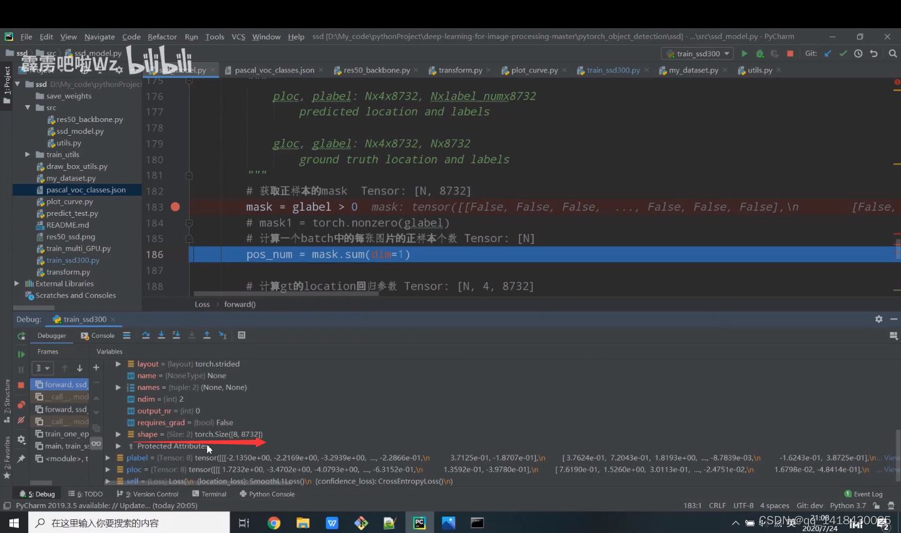Expand the train_utils folder

(x=28, y=155)
